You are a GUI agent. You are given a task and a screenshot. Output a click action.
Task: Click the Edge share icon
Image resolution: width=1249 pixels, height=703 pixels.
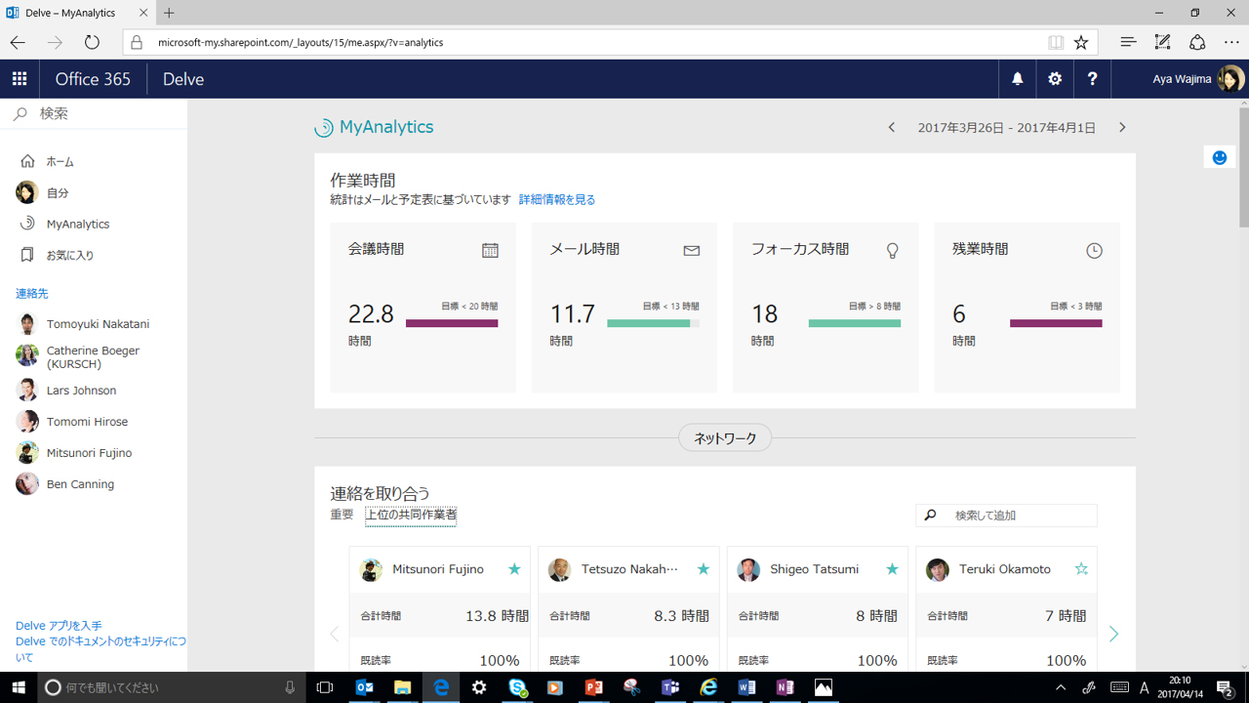pyautogui.click(x=1197, y=42)
